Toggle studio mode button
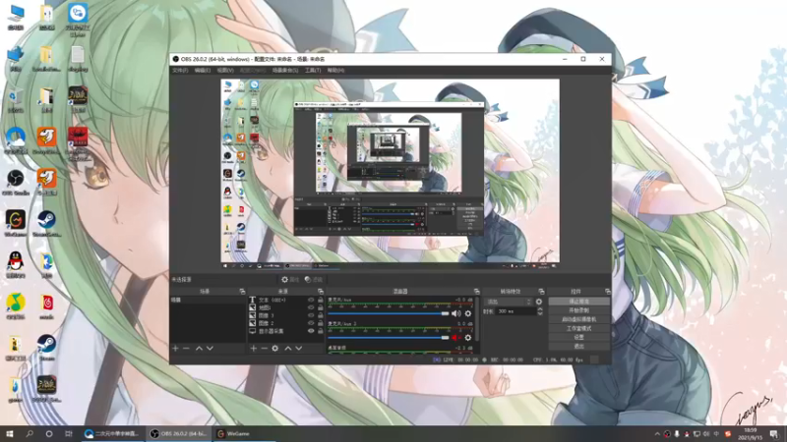 pyautogui.click(x=578, y=328)
